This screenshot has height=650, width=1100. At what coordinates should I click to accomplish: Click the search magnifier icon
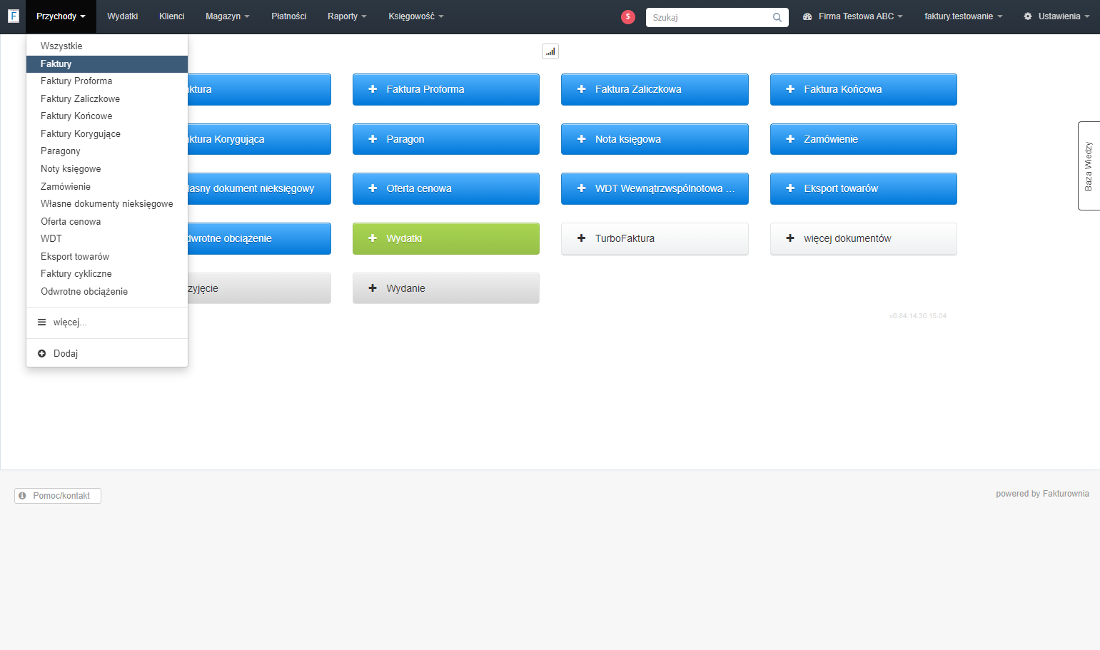777,17
